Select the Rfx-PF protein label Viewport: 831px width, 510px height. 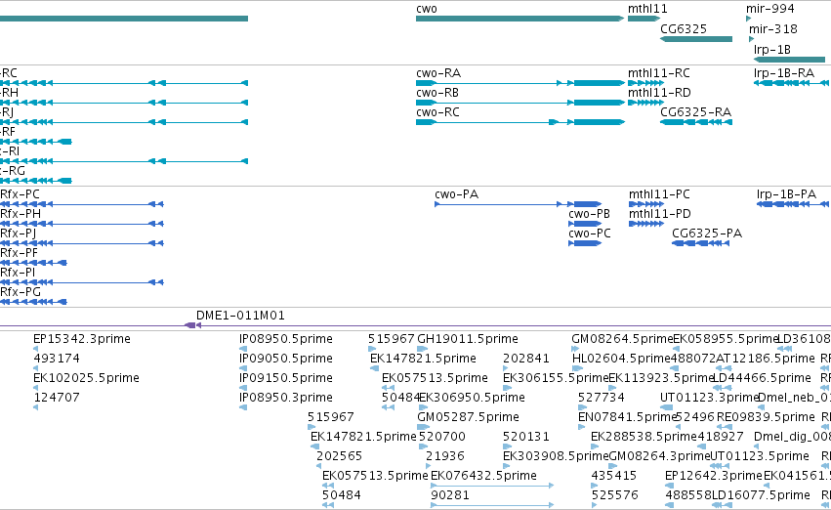pos(20,253)
